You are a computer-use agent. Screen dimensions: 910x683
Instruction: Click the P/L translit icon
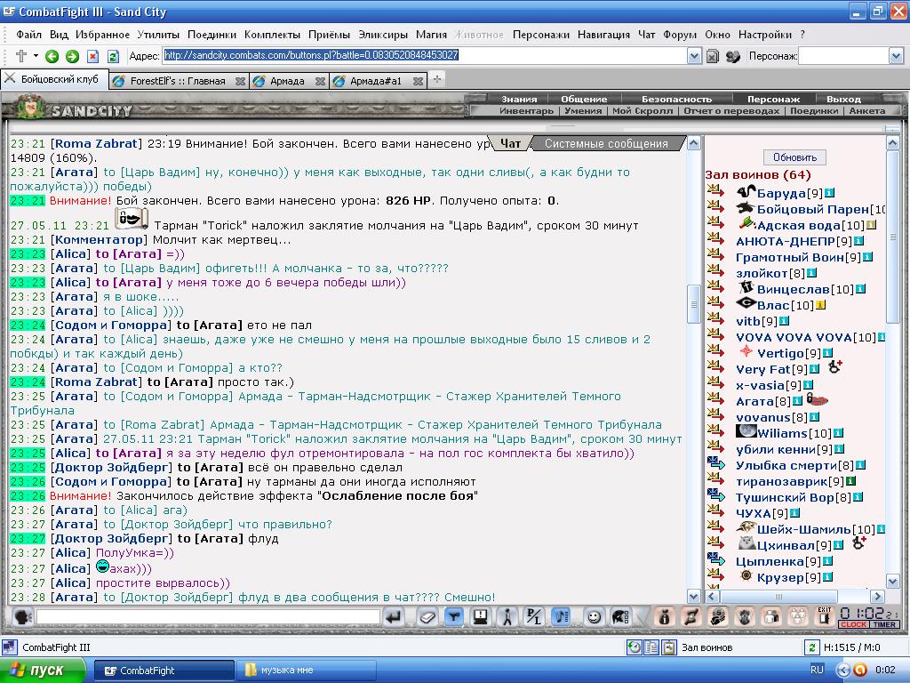533,617
